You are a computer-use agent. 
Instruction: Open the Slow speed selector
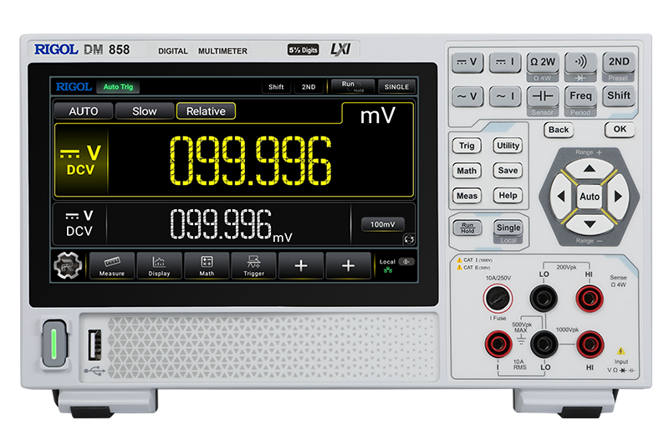pos(144,111)
